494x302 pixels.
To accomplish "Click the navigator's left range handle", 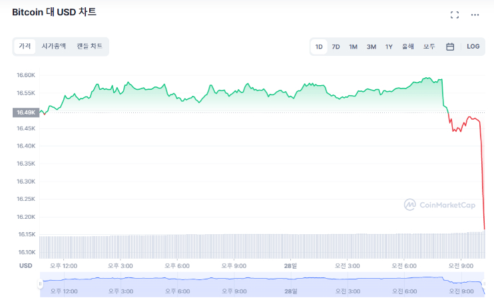I will pyautogui.click(x=40, y=284).
